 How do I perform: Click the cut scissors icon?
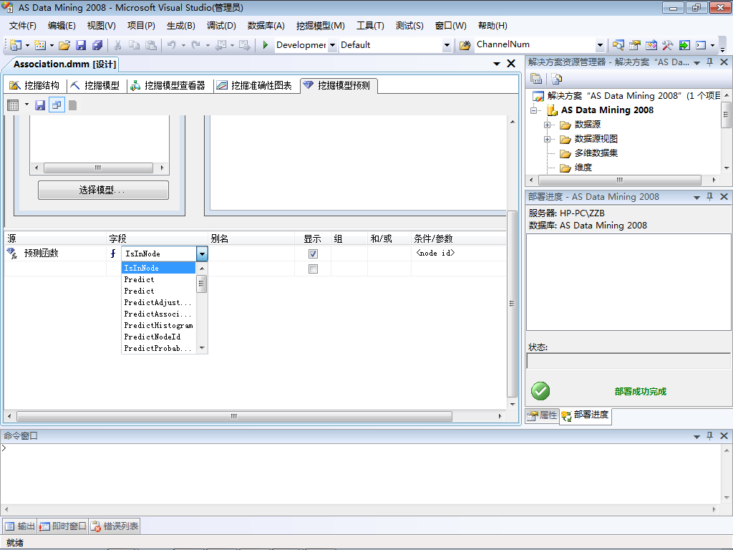(117, 45)
